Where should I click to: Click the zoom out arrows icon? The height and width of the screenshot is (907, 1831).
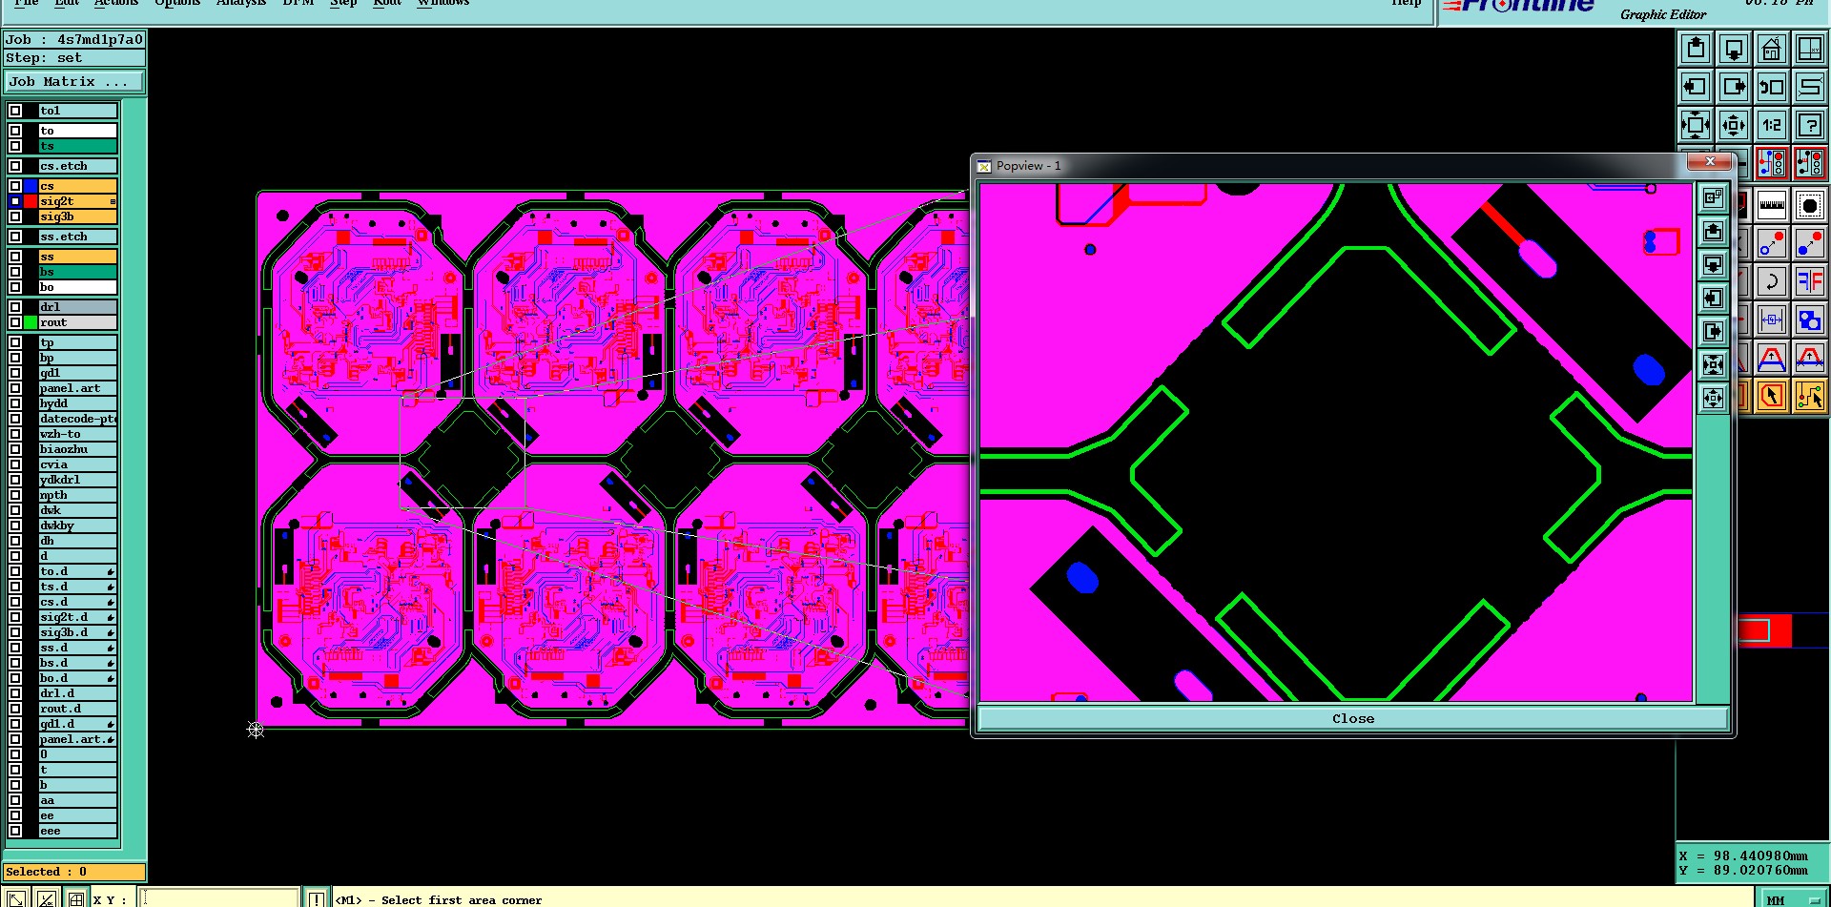pos(1734,125)
